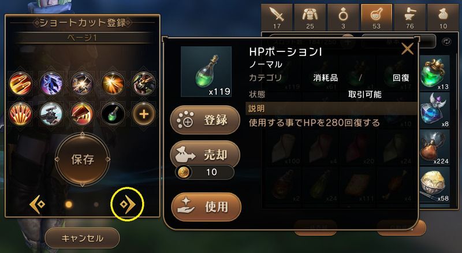Select the x224 brown flask item
462x253 pixels.
pos(435,147)
